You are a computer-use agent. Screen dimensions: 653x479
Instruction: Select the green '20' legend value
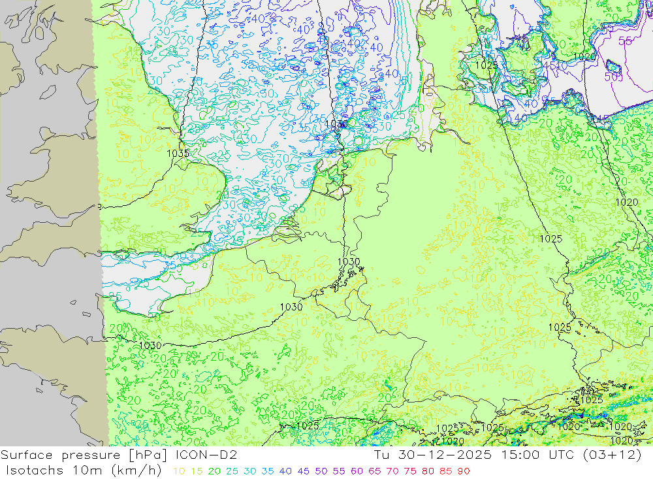(x=214, y=472)
